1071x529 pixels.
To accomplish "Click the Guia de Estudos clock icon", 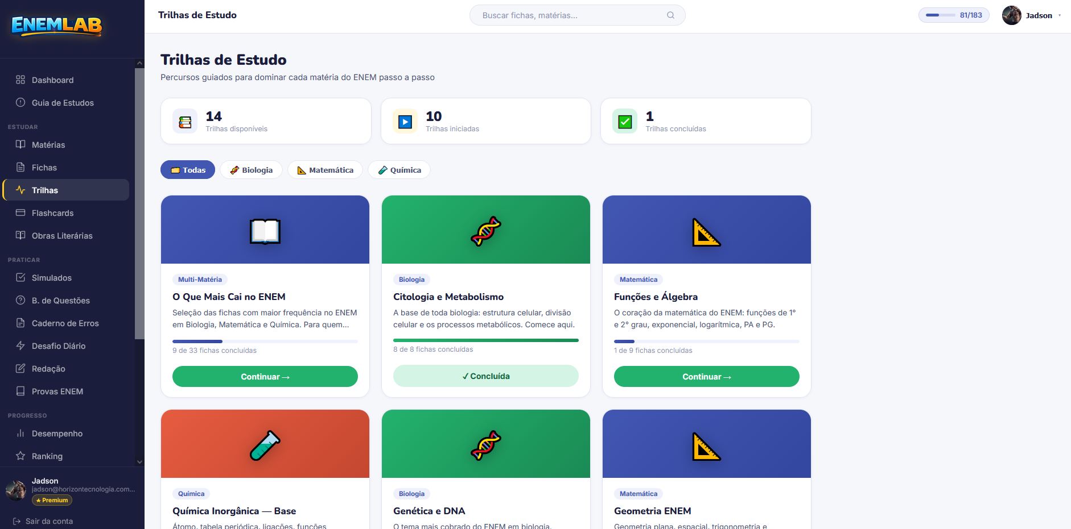I will [x=20, y=102].
